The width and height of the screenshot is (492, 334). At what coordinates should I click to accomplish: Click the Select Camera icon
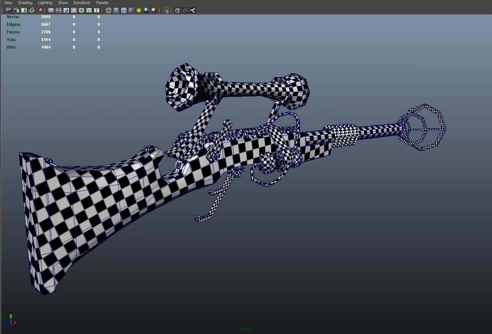coord(8,10)
